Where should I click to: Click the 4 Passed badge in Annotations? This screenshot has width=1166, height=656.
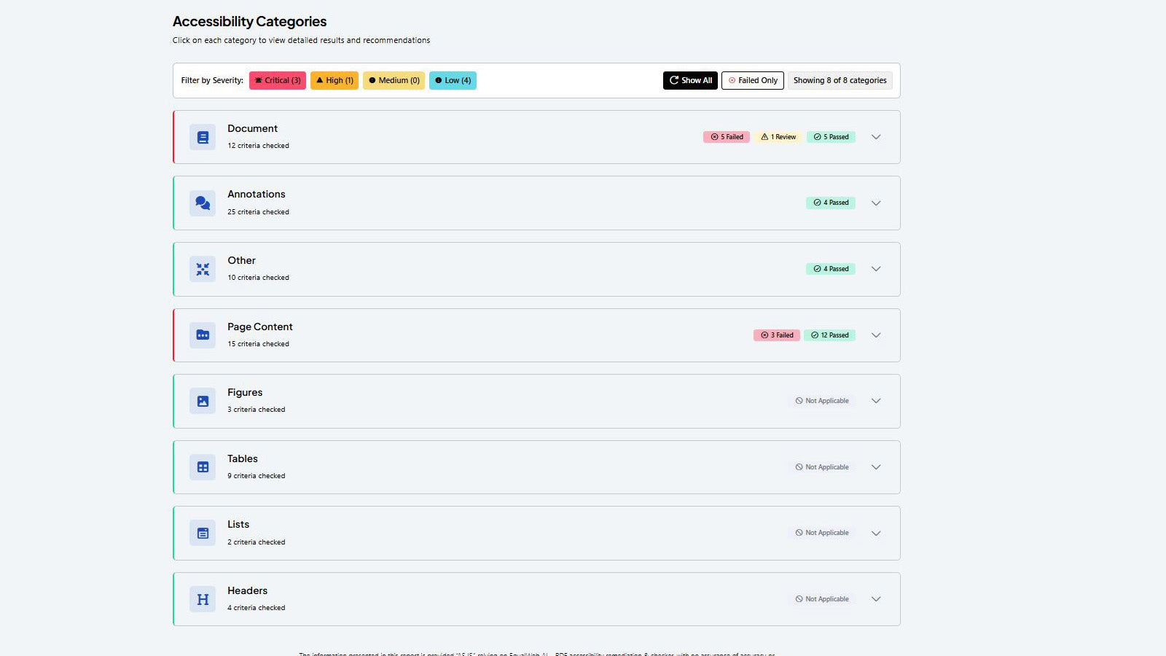831,203
